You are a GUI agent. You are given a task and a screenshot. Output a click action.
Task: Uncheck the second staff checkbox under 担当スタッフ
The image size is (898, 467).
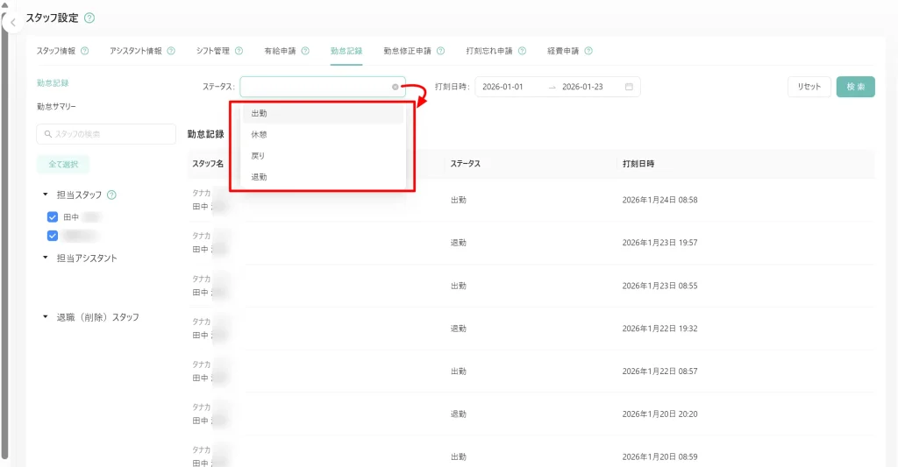pos(53,236)
